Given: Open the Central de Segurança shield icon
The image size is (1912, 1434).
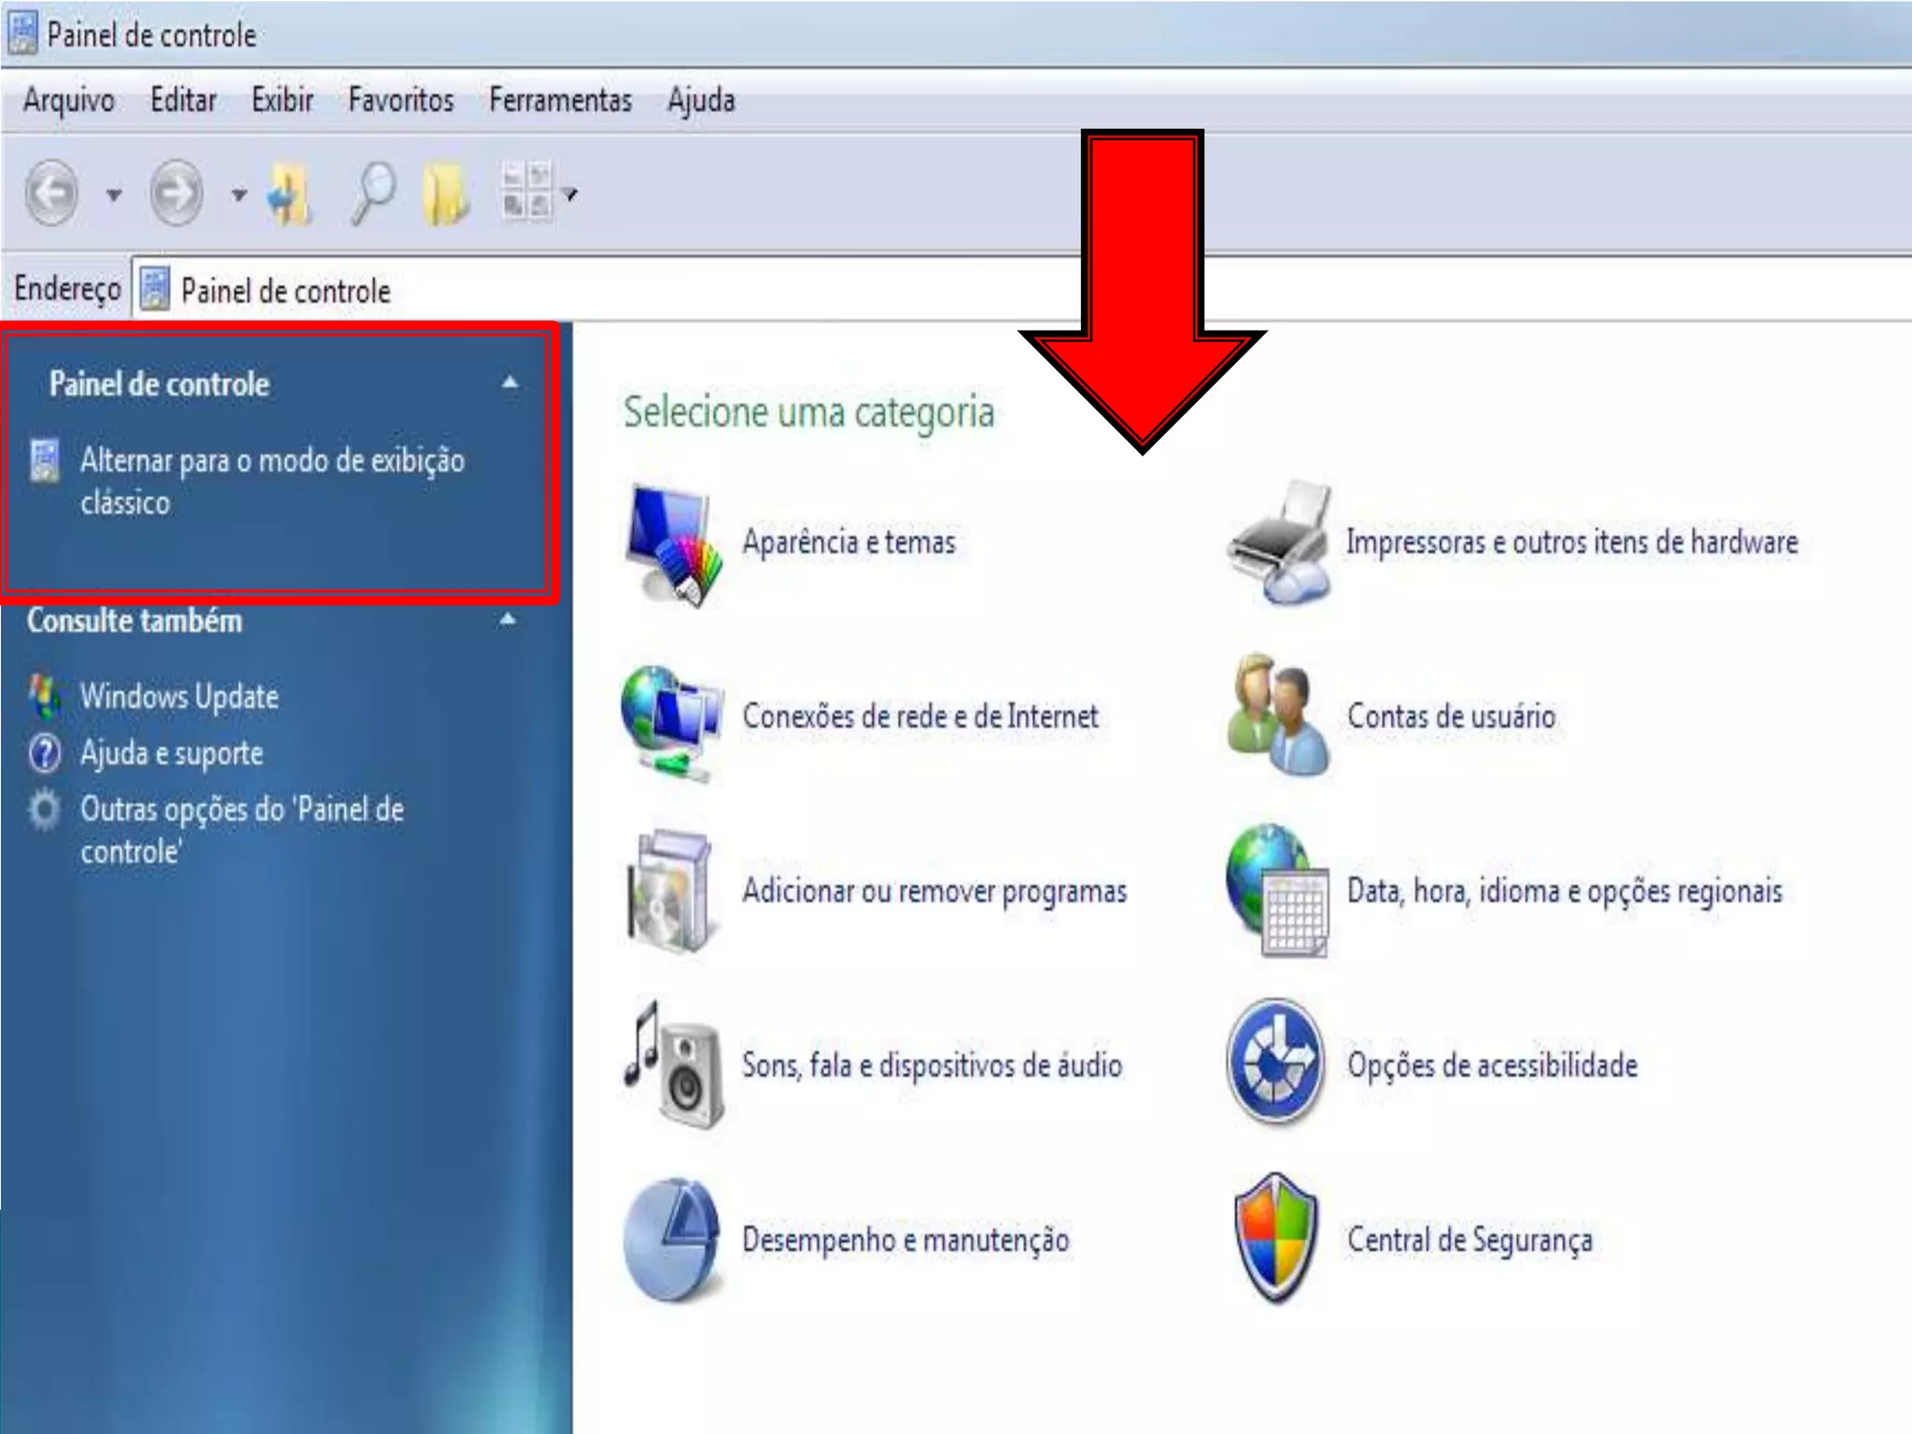Looking at the screenshot, I should [1275, 1239].
